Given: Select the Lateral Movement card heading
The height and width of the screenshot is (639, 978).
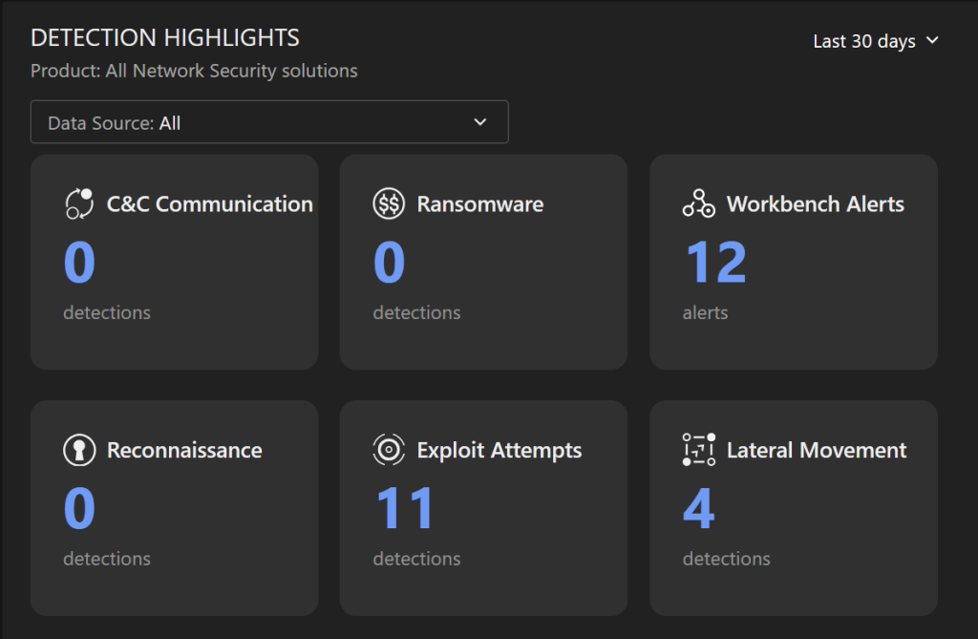Looking at the screenshot, I should pos(817,450).
